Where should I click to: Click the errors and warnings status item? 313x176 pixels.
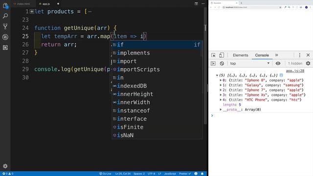pyautogui.click(x=8, y=174)
